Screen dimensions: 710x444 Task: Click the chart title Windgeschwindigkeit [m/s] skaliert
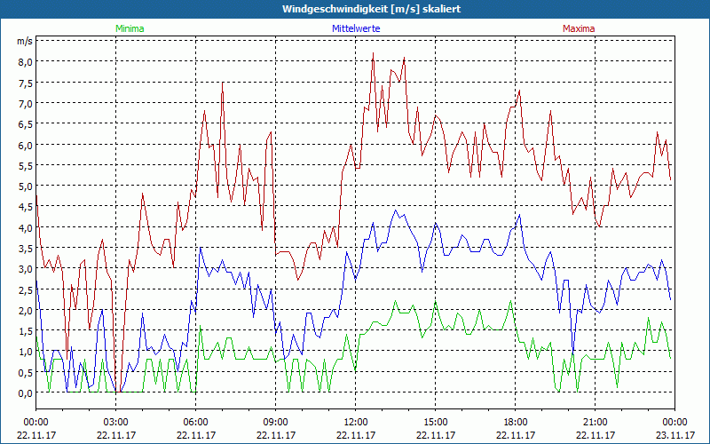coord(371,9)
